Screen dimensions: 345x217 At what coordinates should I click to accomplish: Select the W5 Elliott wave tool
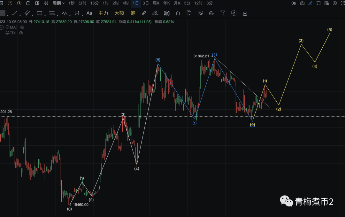click(64, 13)
